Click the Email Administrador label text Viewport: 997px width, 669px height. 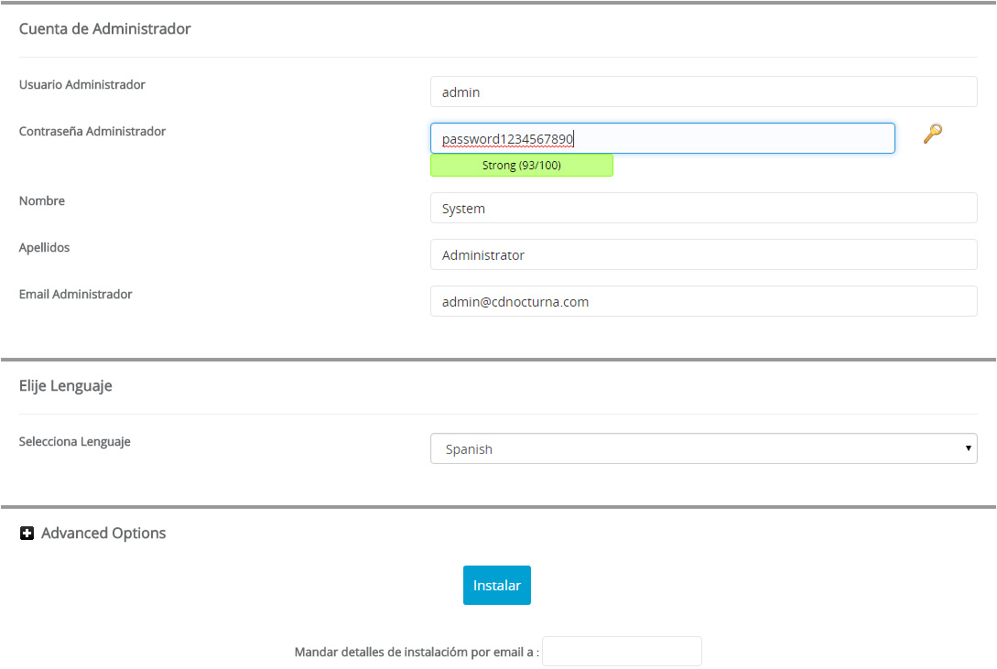point(76,294)
